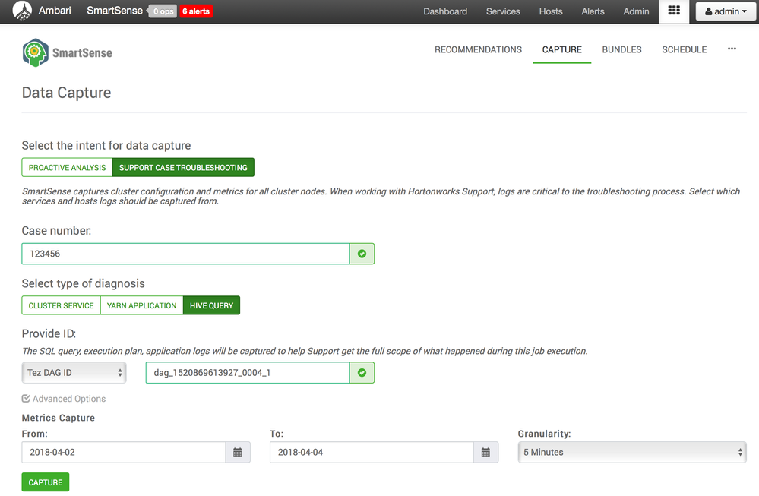Click the To date field

point(372,453)
